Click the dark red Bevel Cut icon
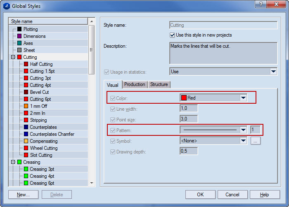 point(26,92)
